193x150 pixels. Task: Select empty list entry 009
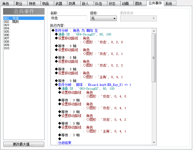(x=24, y=45)
